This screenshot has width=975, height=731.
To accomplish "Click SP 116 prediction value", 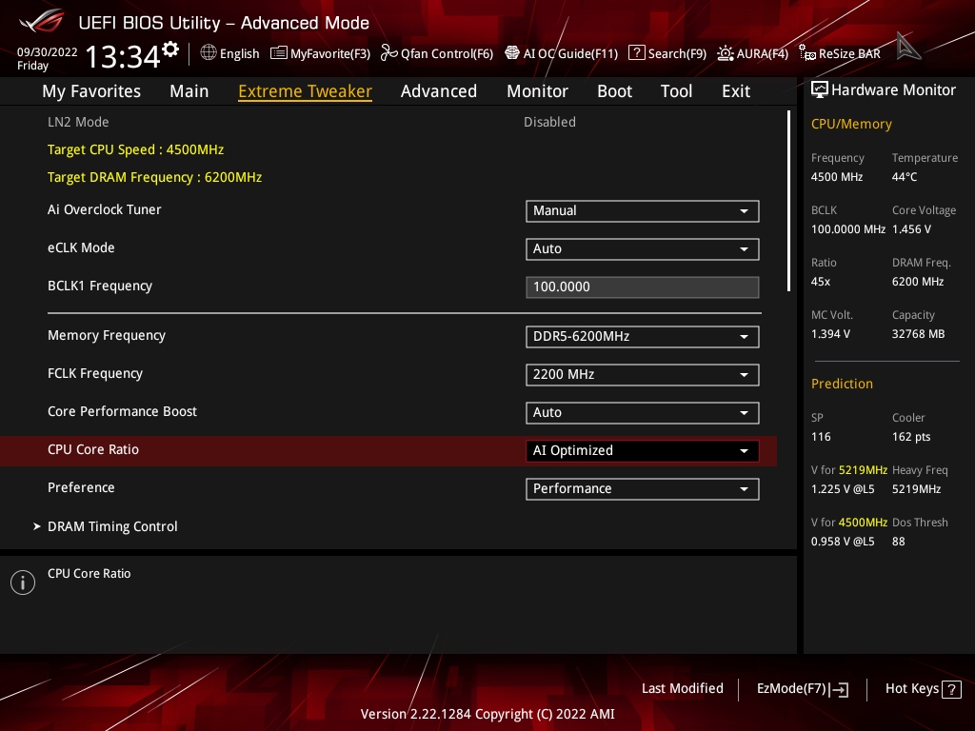I will point(821,436).
